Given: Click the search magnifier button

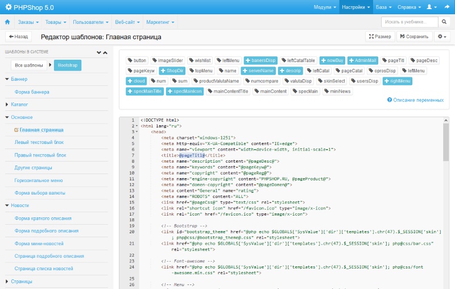Looking at the screenshot, I should (444, 22).
